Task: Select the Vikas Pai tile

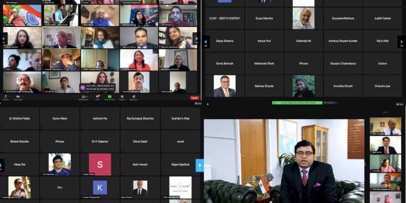Action: tap(20, 165)
